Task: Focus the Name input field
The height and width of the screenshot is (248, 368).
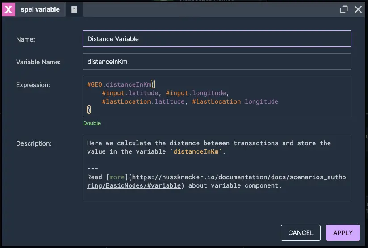Action: coord(217,39)
